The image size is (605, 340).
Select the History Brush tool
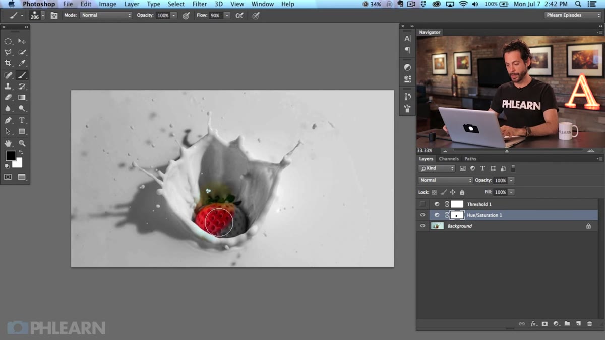[22, 87]
